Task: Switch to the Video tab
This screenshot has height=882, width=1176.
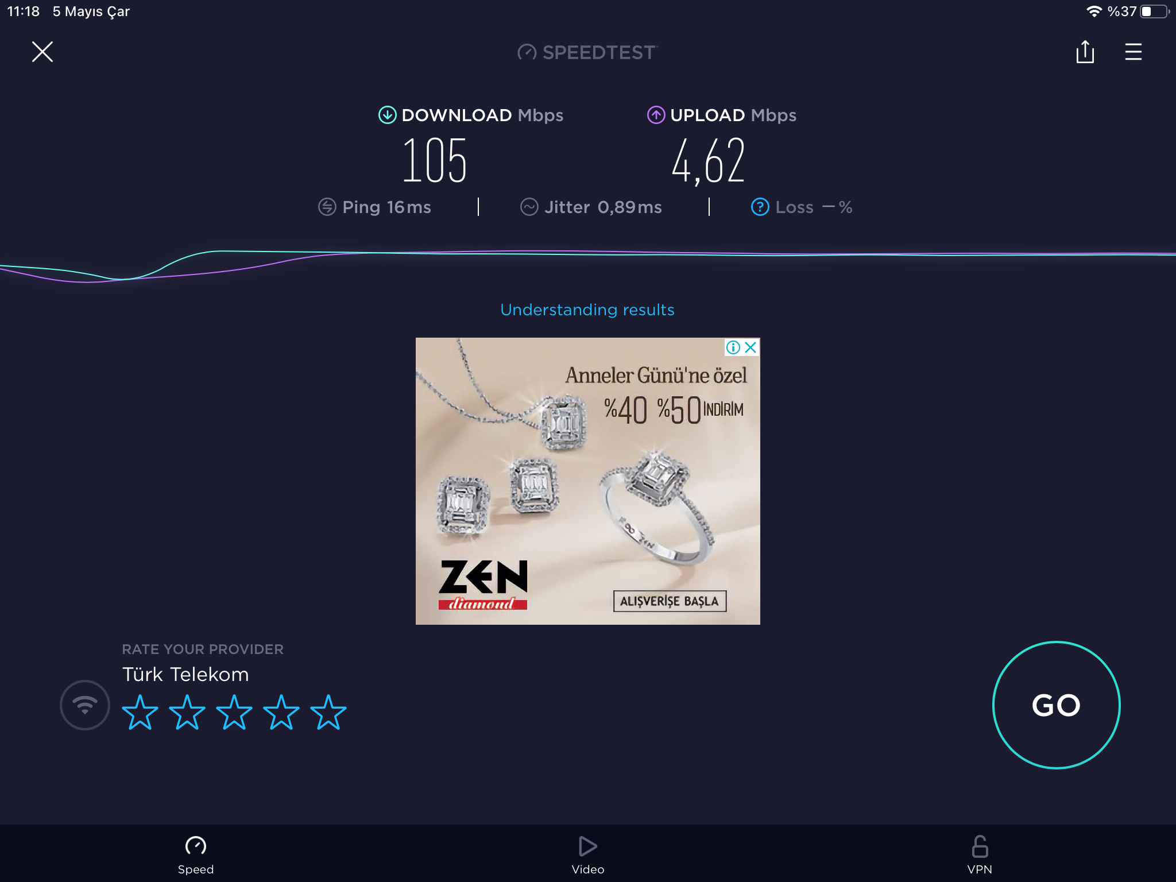Action: tap(588, 855)
